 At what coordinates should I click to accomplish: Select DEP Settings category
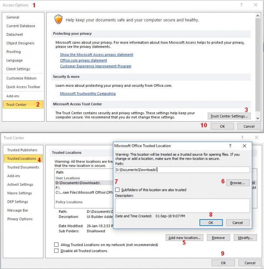18,202
